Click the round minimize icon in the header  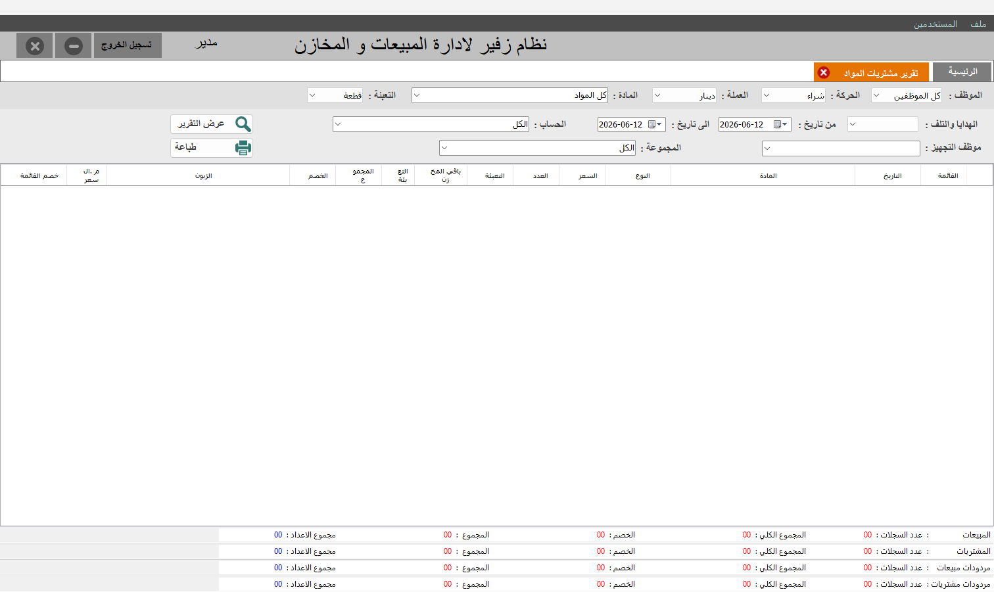click(74, 46)
